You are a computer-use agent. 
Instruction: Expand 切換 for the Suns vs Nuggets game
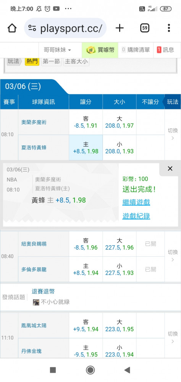(x=173, y=337)
